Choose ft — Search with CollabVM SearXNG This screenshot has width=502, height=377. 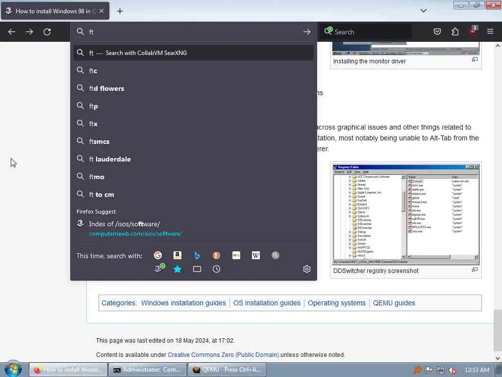(x=193, y=53)
